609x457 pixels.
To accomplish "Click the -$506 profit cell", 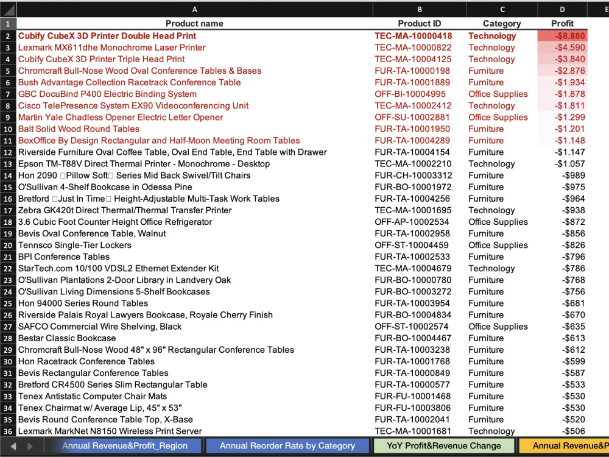I will [562, 431].
